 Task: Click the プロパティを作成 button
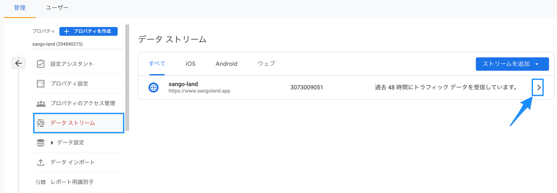pos(88,31)
